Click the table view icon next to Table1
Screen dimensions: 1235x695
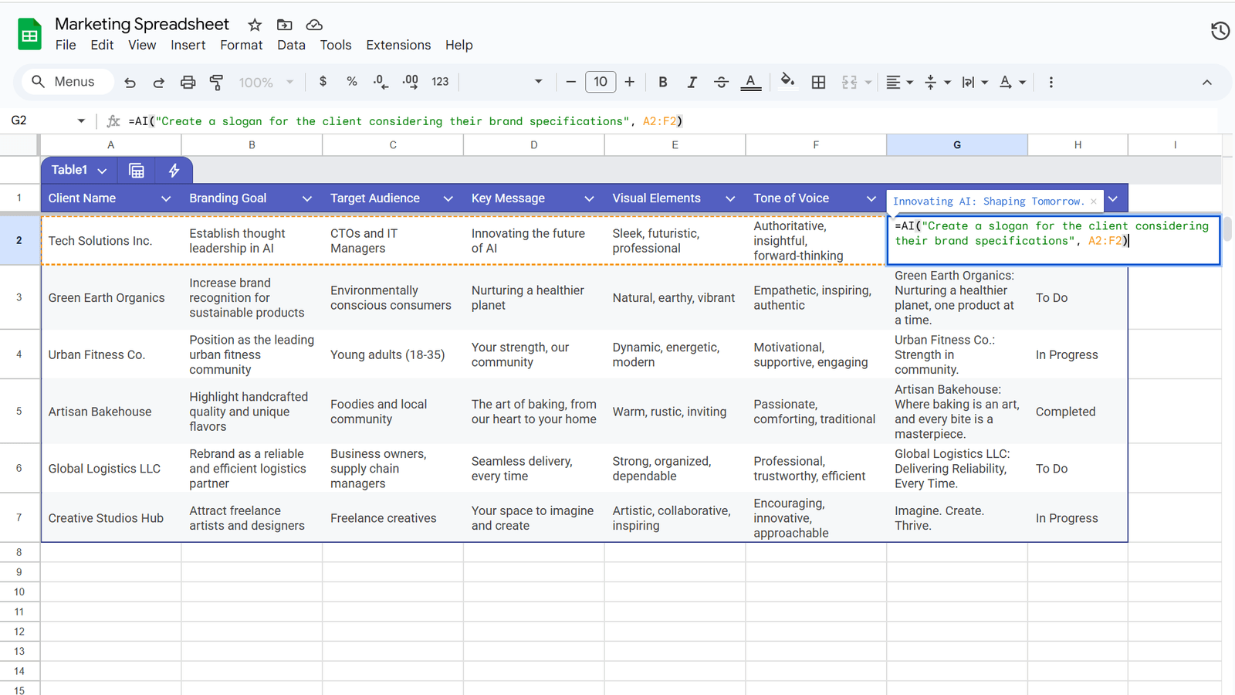137,169
